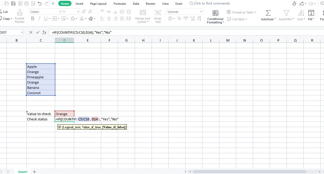Cancel the formula with the X icon
The width and height of the screenshot is (324, 174).
(31, 32)
